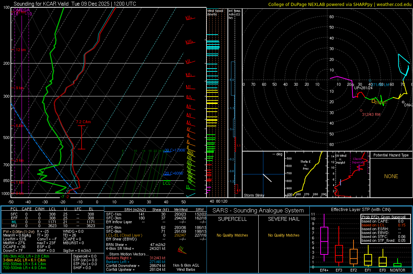Click the WNDG = 0.0 value

click(73, 231)
